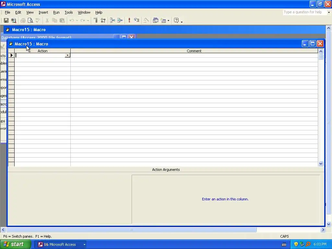332x249 pixels.
Task: Click the 16 Microsoft Access taskbar button
Action: point(60,244)
